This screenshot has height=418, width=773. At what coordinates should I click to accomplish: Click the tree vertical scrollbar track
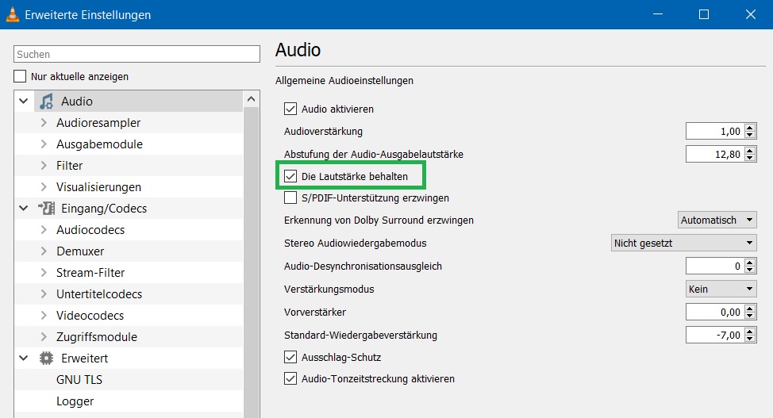(x=252, y=263)
